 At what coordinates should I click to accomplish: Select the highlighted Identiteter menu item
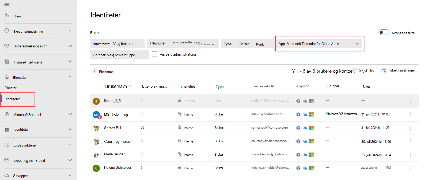18,99
